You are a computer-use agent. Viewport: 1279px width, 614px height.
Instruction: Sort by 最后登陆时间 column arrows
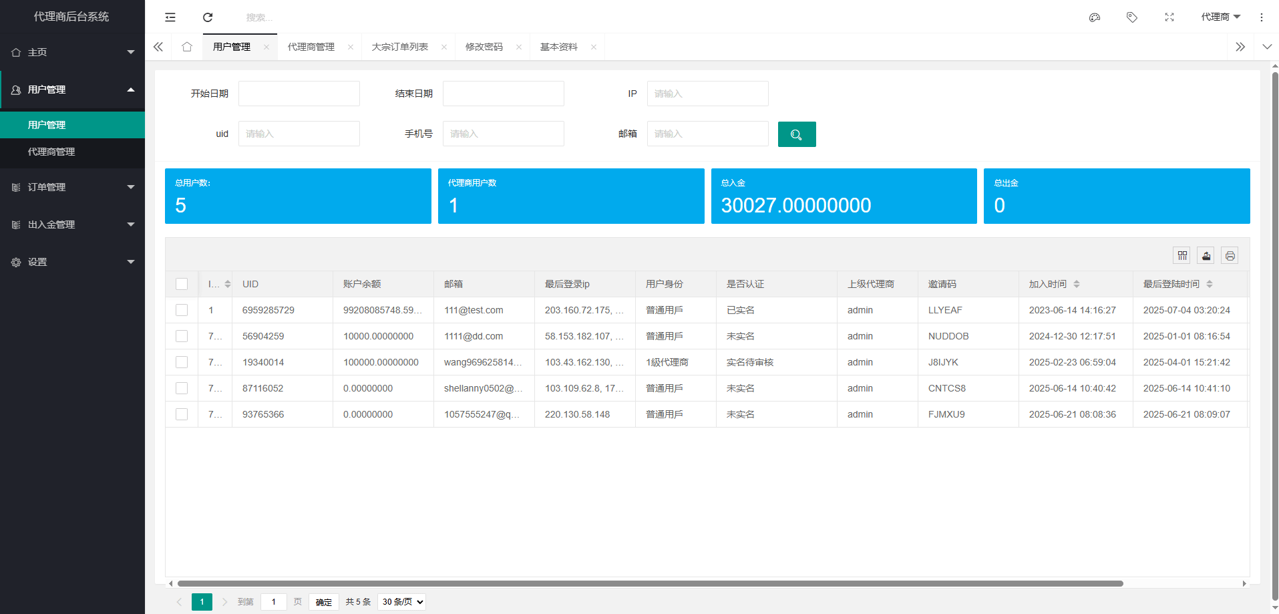pyautogui.click(x=1210, y=284)
